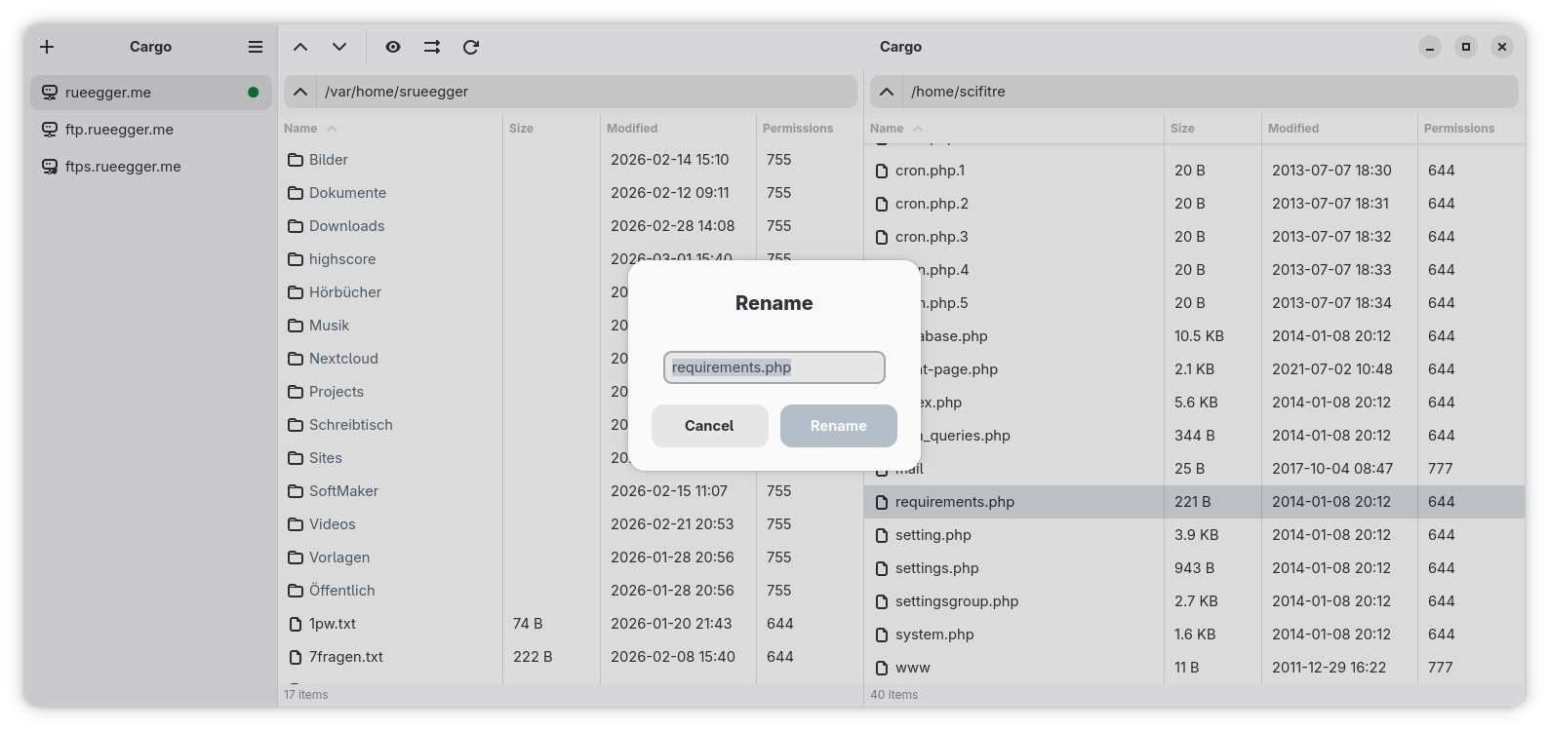Click the remote path field /home/scifitre
The height and width of the screenshot is (731, 1549).
(x=1210, y=92)
